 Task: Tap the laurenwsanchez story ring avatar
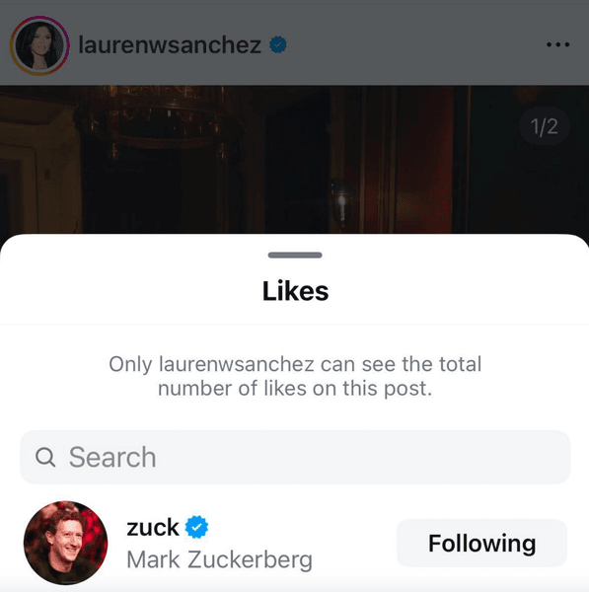[x=39, y=45]
